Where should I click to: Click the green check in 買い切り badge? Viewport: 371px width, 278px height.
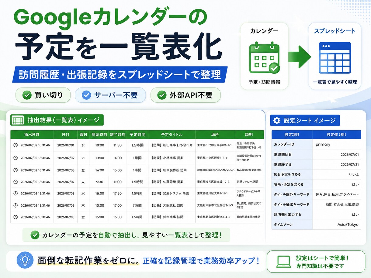click(x=27, y=95)
